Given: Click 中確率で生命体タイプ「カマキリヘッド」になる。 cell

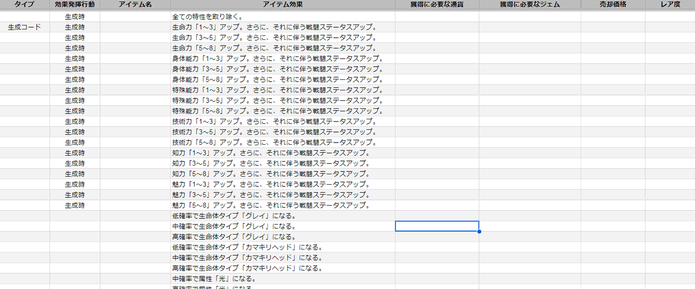Looking at the screenshot, I should (283, 257).
